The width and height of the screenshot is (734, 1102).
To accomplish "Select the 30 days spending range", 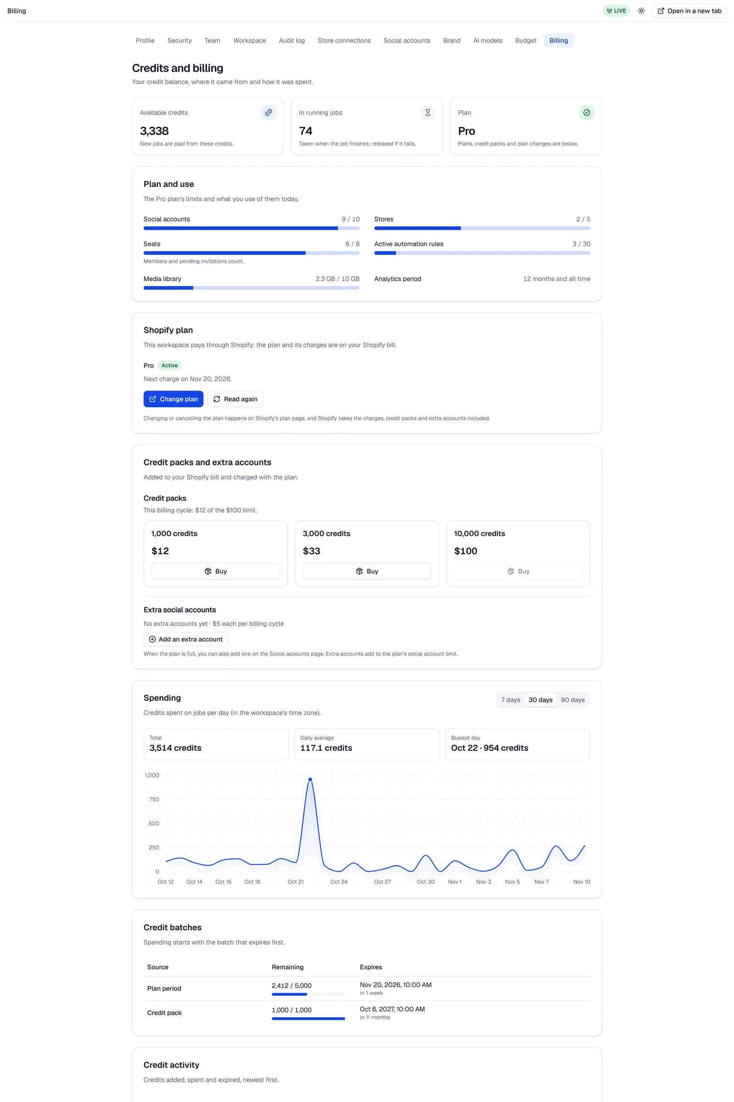I will tap(540, 699).
